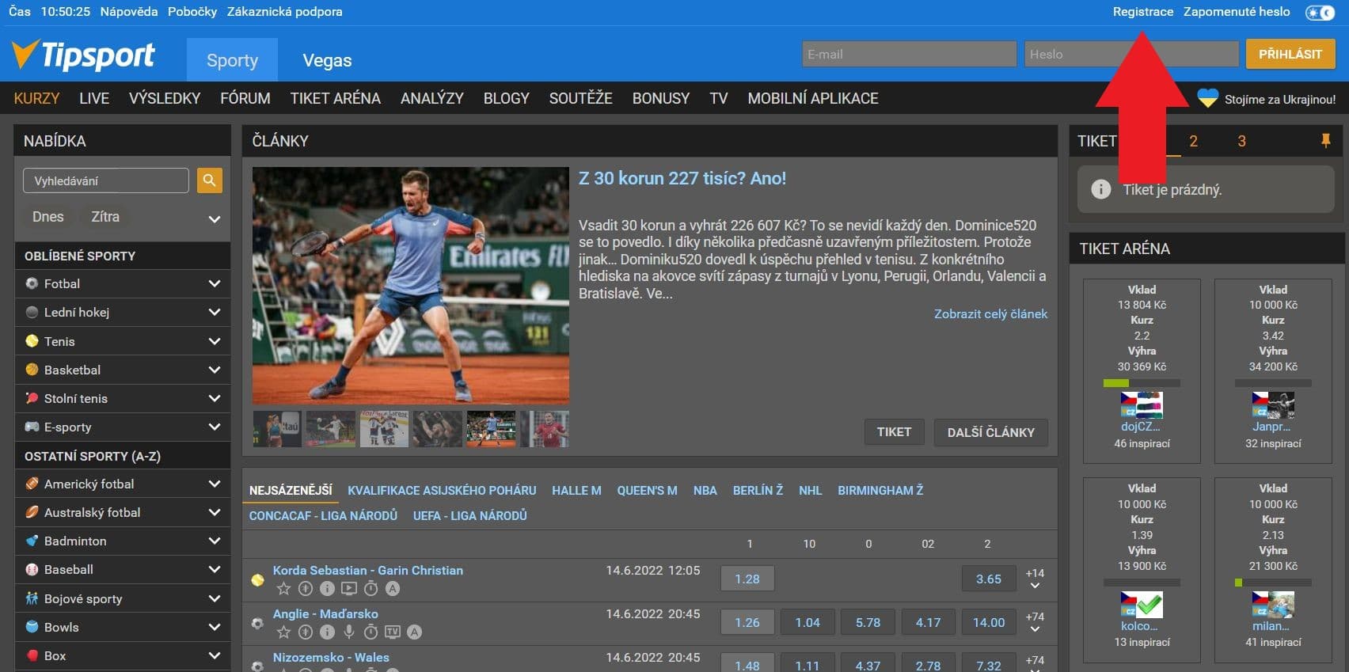Viewport: 1349px width, 672px height.
Task: Expand the Fotbal sport category
Action: [214, 283]
